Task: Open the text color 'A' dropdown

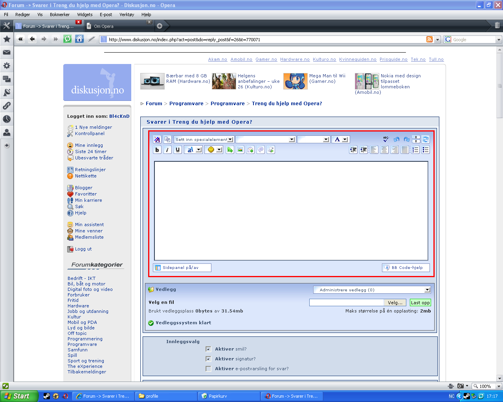Action: tap(340, 139)
